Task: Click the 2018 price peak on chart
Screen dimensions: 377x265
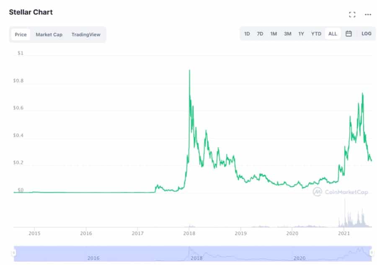Action: tap(190, 70)
